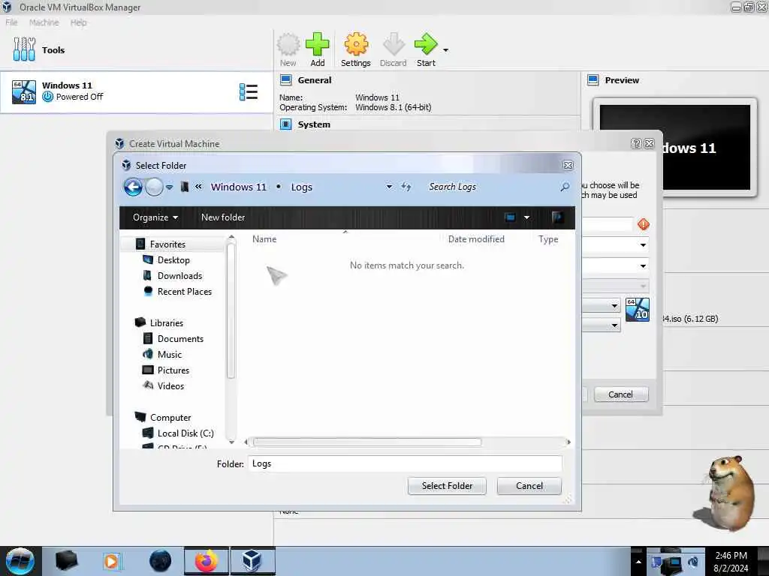
Task: Open the Help menu
Action: 78,22
